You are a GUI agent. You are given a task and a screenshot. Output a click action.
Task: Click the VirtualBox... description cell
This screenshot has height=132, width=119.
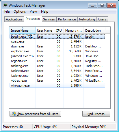click(x=94, y=81)
